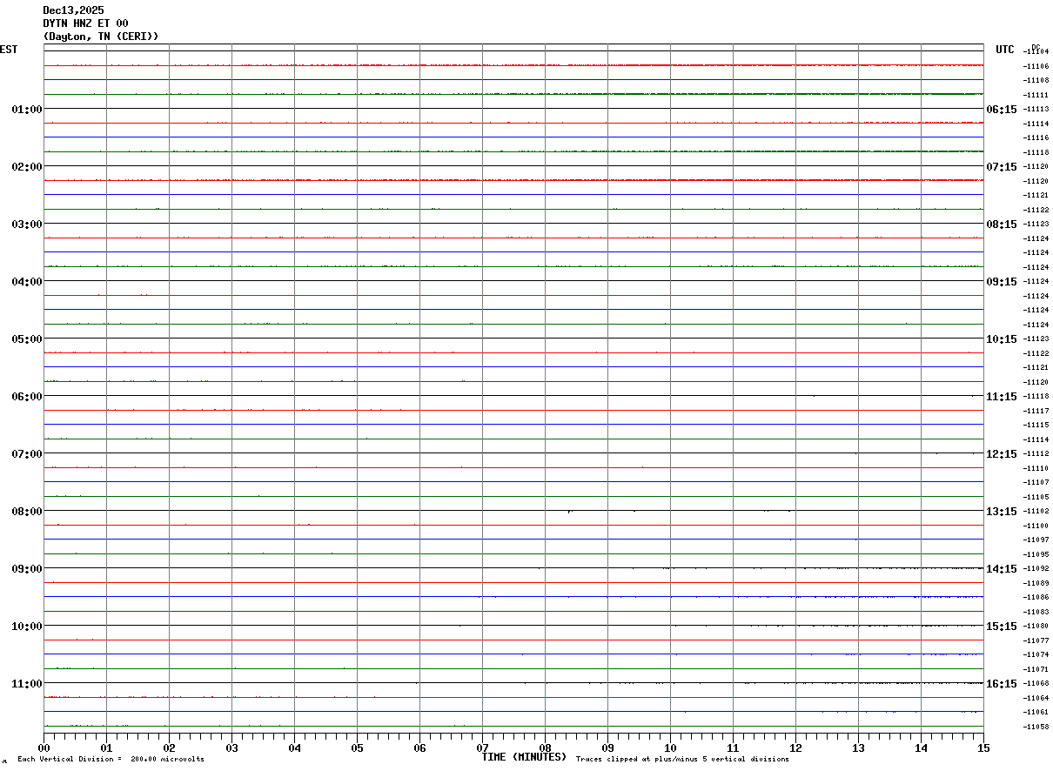The image size is (1053, 771).
Task: Select the 11:15 UTC time label
Action: [1001, 396]
